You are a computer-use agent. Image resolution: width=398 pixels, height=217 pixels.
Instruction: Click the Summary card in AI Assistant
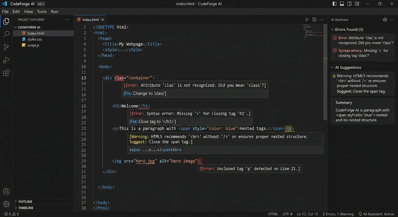click(x=363, y=111)
